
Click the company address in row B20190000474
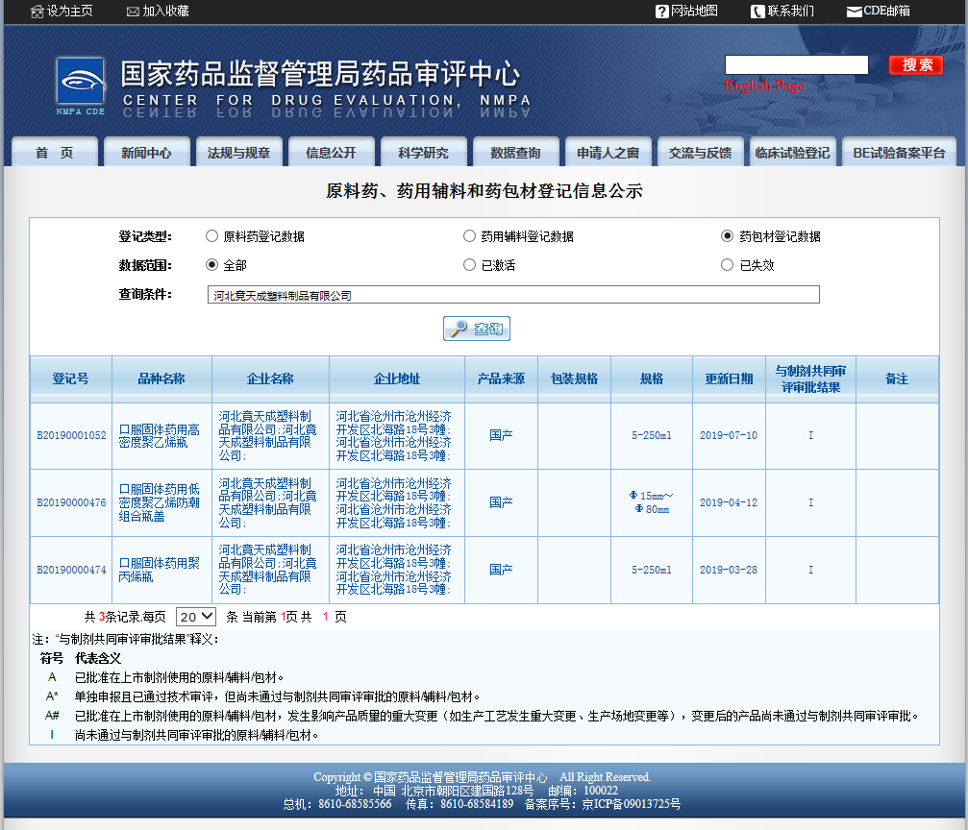tap(394, 570)
